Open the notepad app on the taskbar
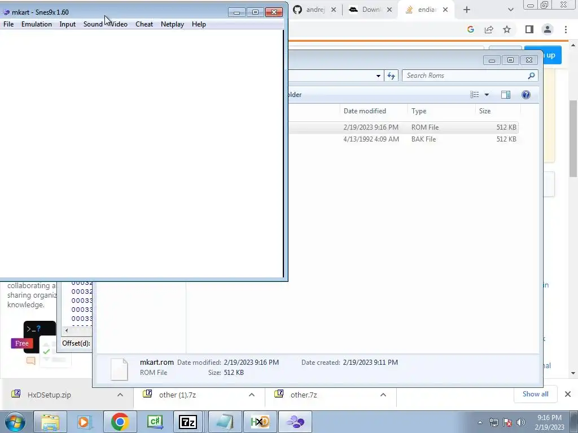Screen dimensions: 578x433 click(225, 422)
